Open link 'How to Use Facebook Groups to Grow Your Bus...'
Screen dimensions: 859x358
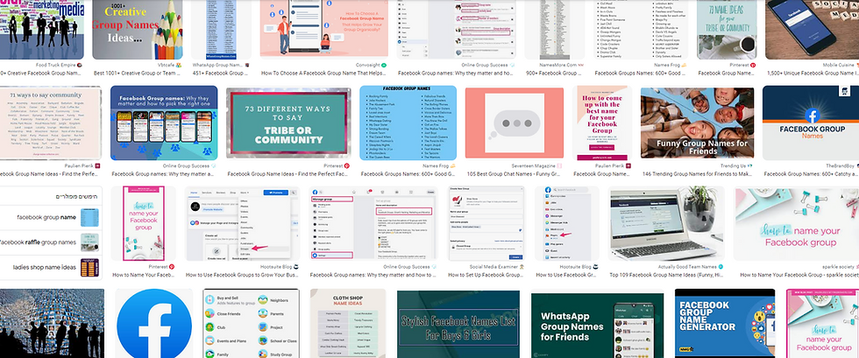(243, 275)
